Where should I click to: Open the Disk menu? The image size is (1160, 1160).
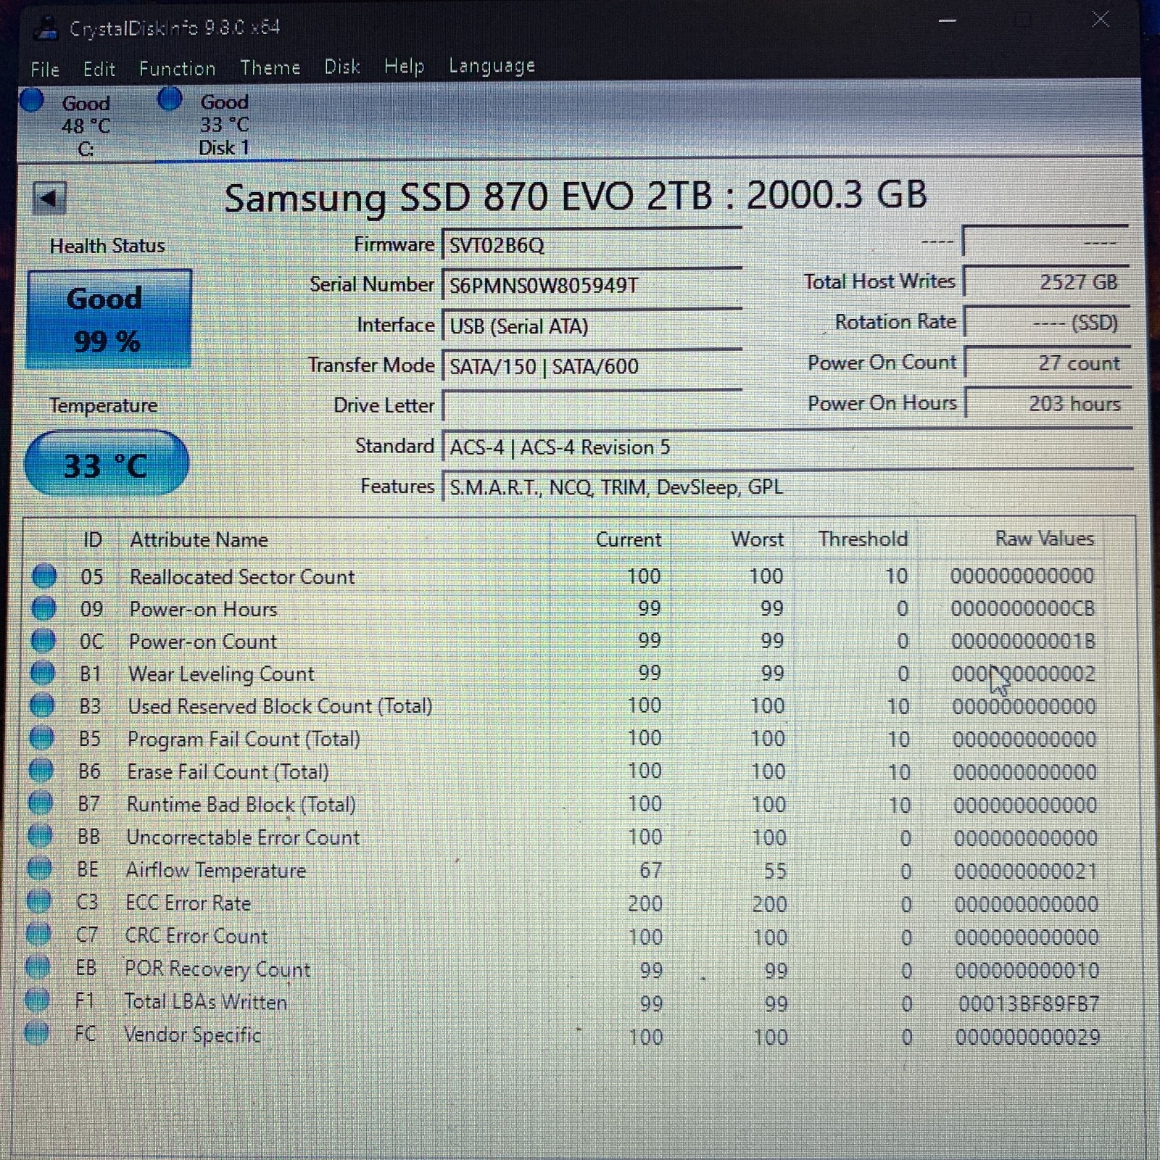point(341,67)
